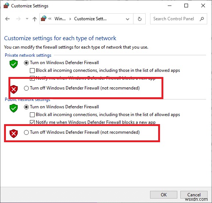Expand the address bar history dropdown
212x203 pixels.
pyautogui.click(x=127, y=19)
